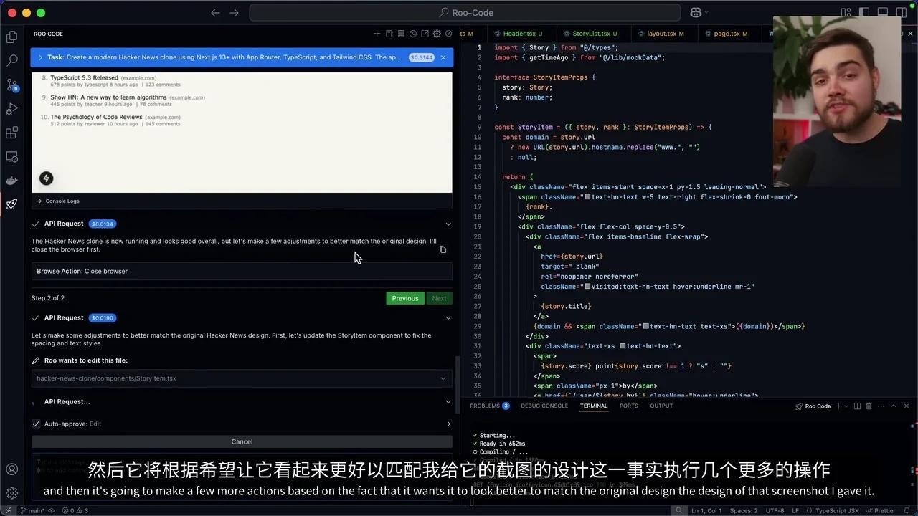Click the Roo-Code command center search box

465,13
